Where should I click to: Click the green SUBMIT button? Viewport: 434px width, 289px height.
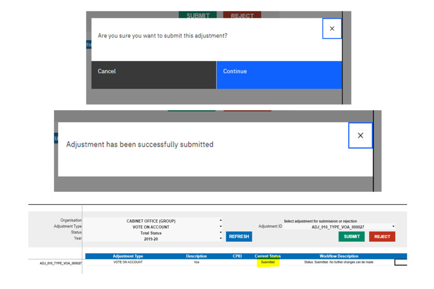pos(351,237)
